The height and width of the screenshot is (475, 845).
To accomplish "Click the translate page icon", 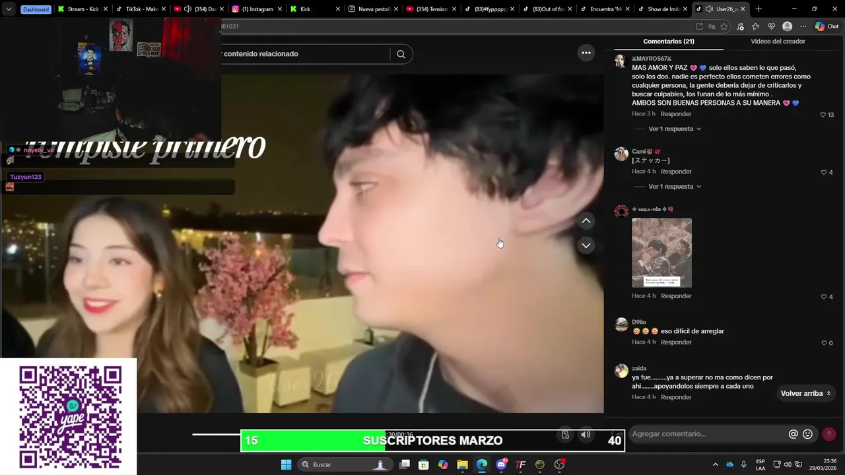I will pyautogui.click(x=712, y=26).
